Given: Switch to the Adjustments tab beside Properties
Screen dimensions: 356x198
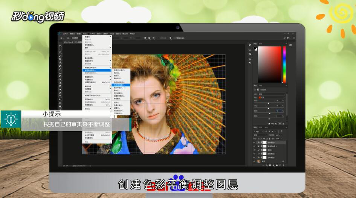Looking at the screenshot, I should [x=260, y=86].
